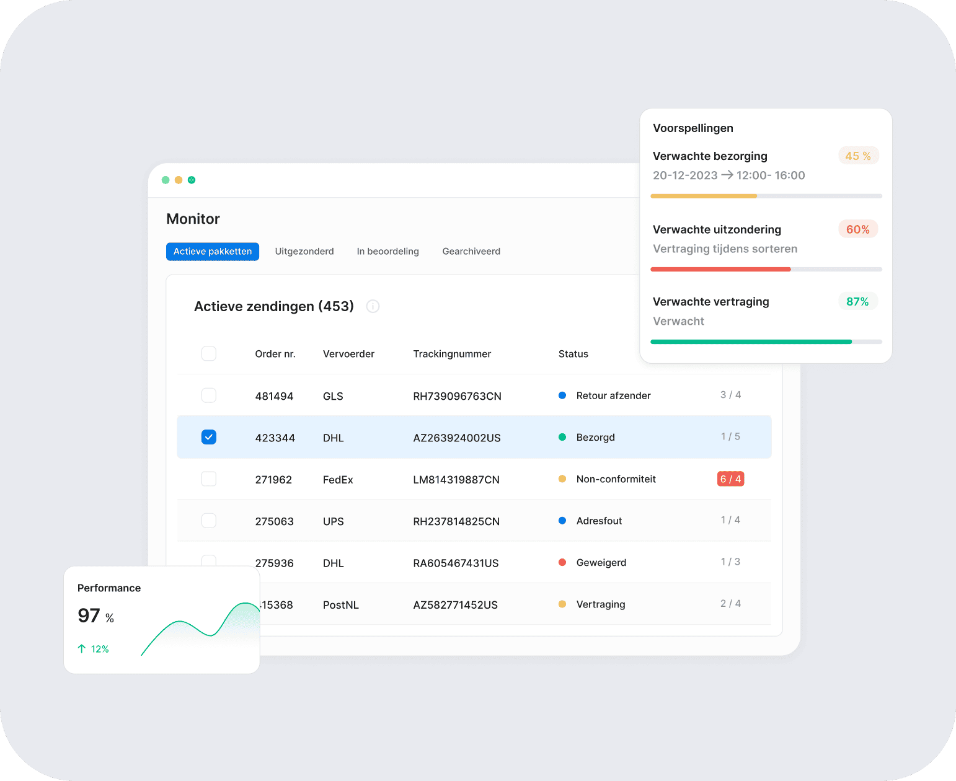Click the Non-conformiteit status
This screenshot has height=781, width=956.
(616, 479)
